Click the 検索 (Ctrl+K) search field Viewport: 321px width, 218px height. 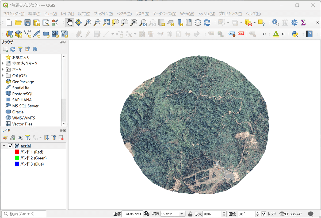coord(24,214)
